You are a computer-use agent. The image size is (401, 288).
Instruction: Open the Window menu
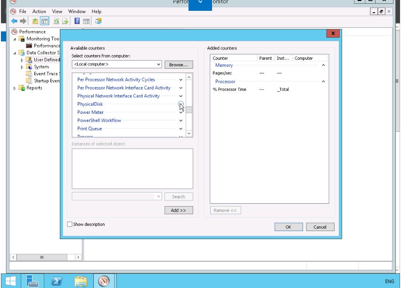pos(77,11)
